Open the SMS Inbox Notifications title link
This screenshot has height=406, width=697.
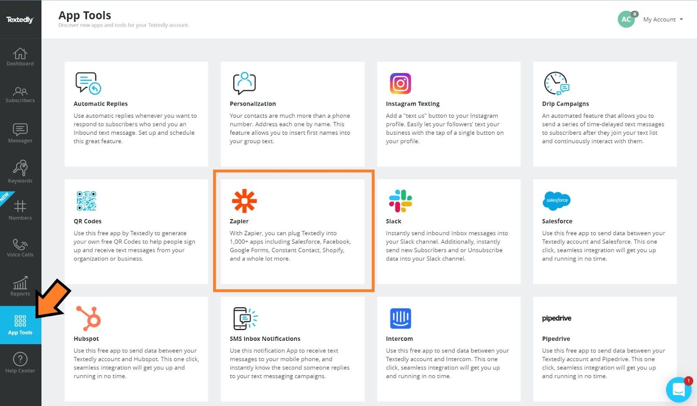coord(265,339)
